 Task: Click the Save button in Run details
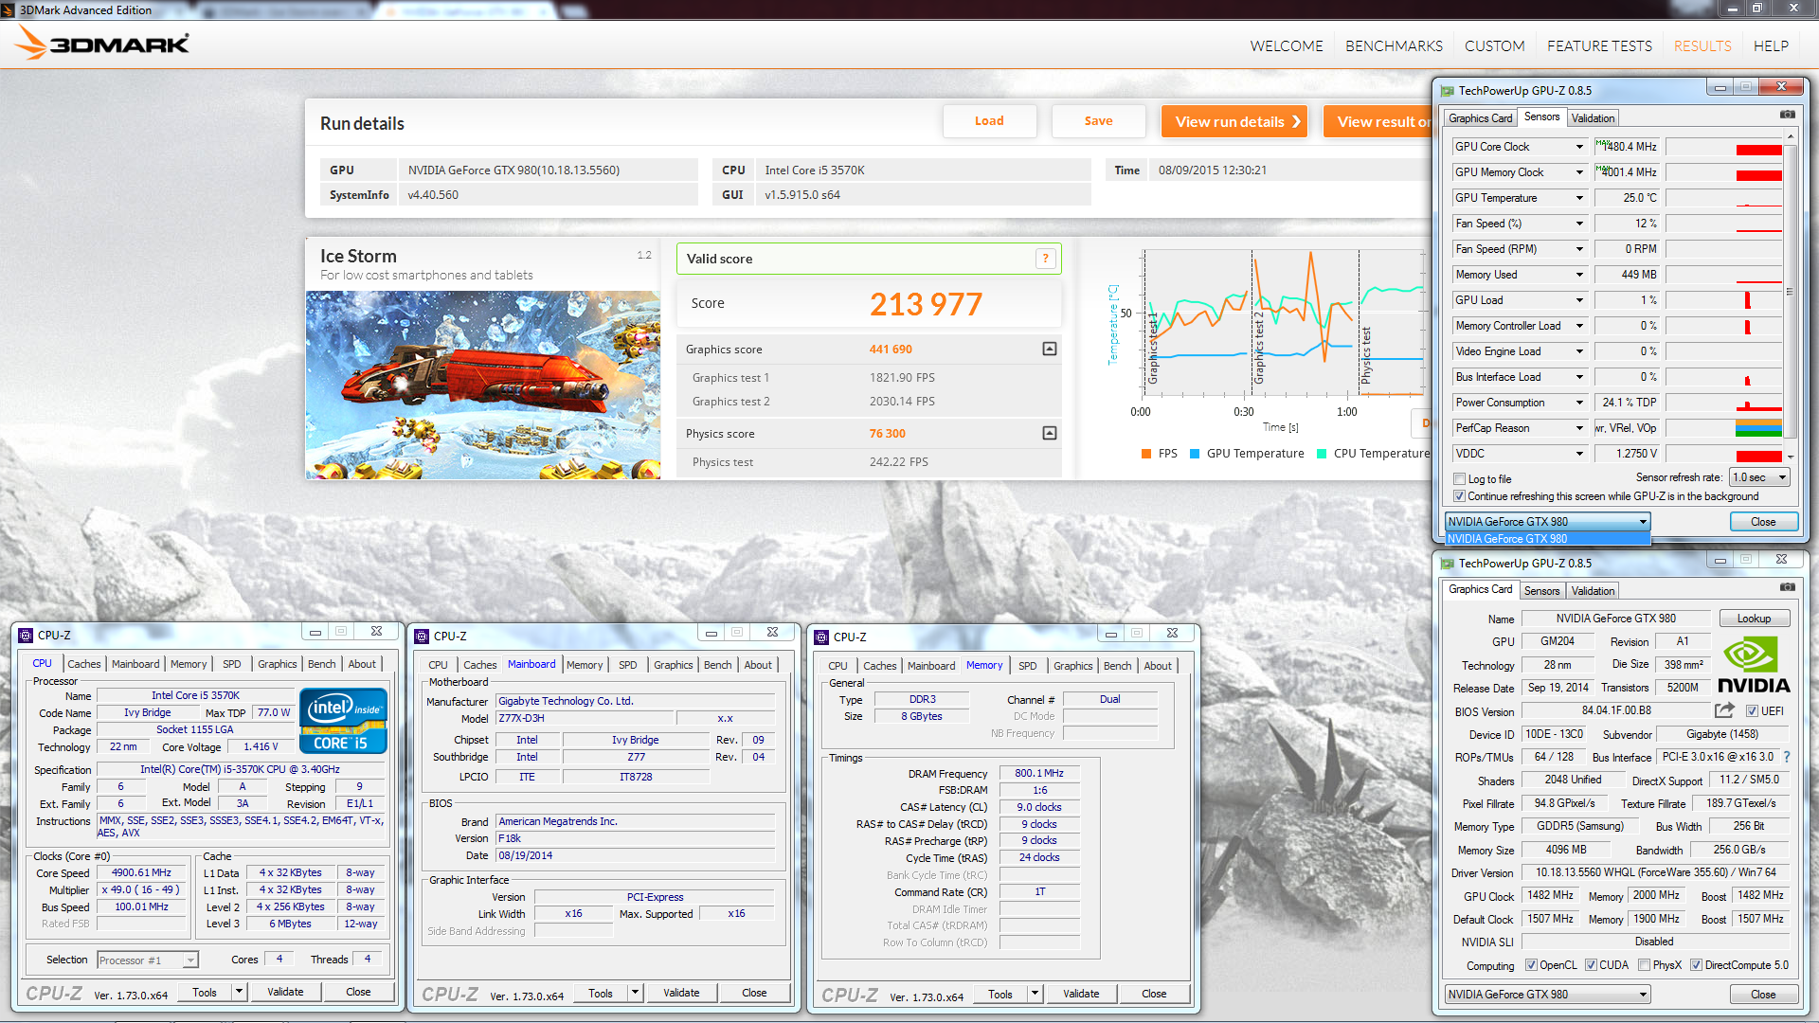1098,120
